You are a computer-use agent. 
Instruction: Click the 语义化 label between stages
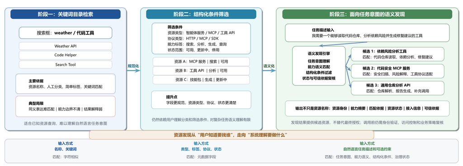(x=269, y=66)
